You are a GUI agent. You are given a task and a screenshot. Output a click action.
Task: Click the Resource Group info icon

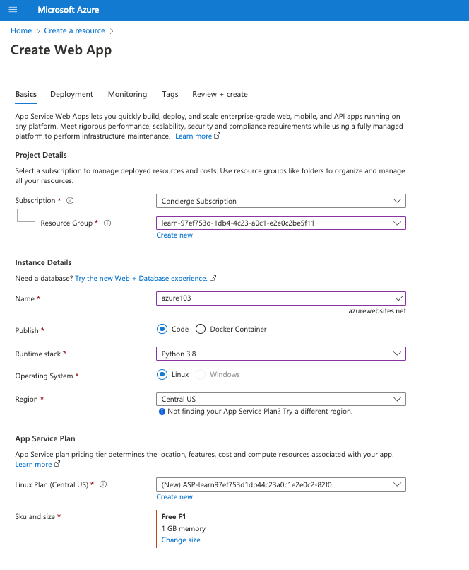click(107, 223)
